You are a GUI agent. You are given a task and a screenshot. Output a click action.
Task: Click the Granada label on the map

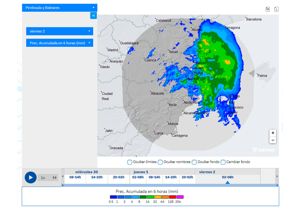tap(116, 148)
